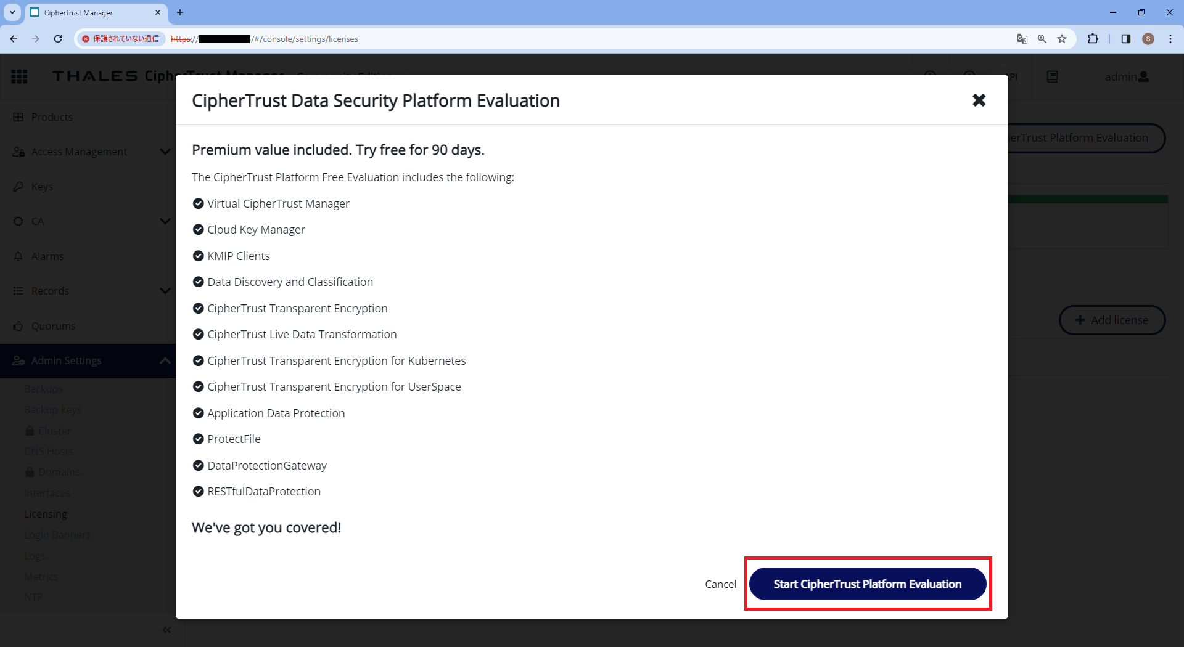The width and height of the screenshot is (1184, 647).
Task: Cancel the evaluation dialog
Action: pos(720,584)
